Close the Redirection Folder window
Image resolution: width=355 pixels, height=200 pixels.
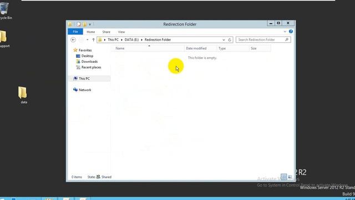pyautogui.click(x=288, y=23)
